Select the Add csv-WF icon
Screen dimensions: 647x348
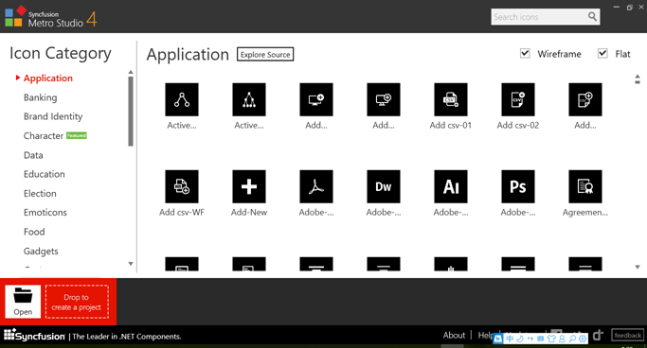pyautogui.click(x=182, y=186)
